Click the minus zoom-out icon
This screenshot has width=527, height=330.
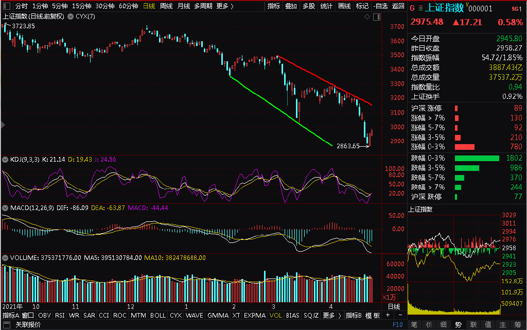tap(400, 315)
